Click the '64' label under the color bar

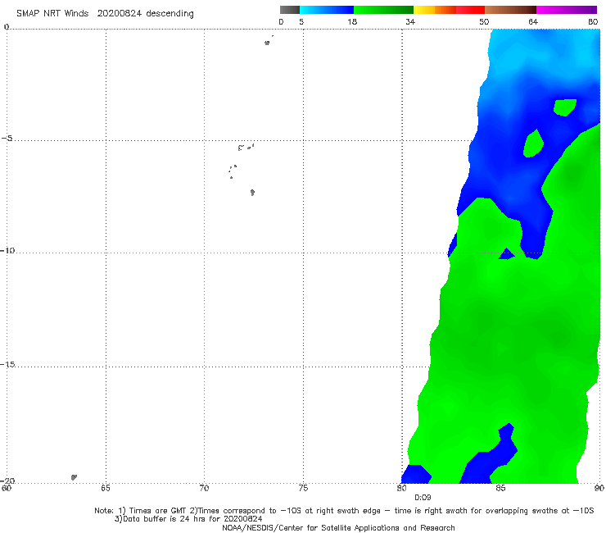pyautogui.click(x=533, y=21)
